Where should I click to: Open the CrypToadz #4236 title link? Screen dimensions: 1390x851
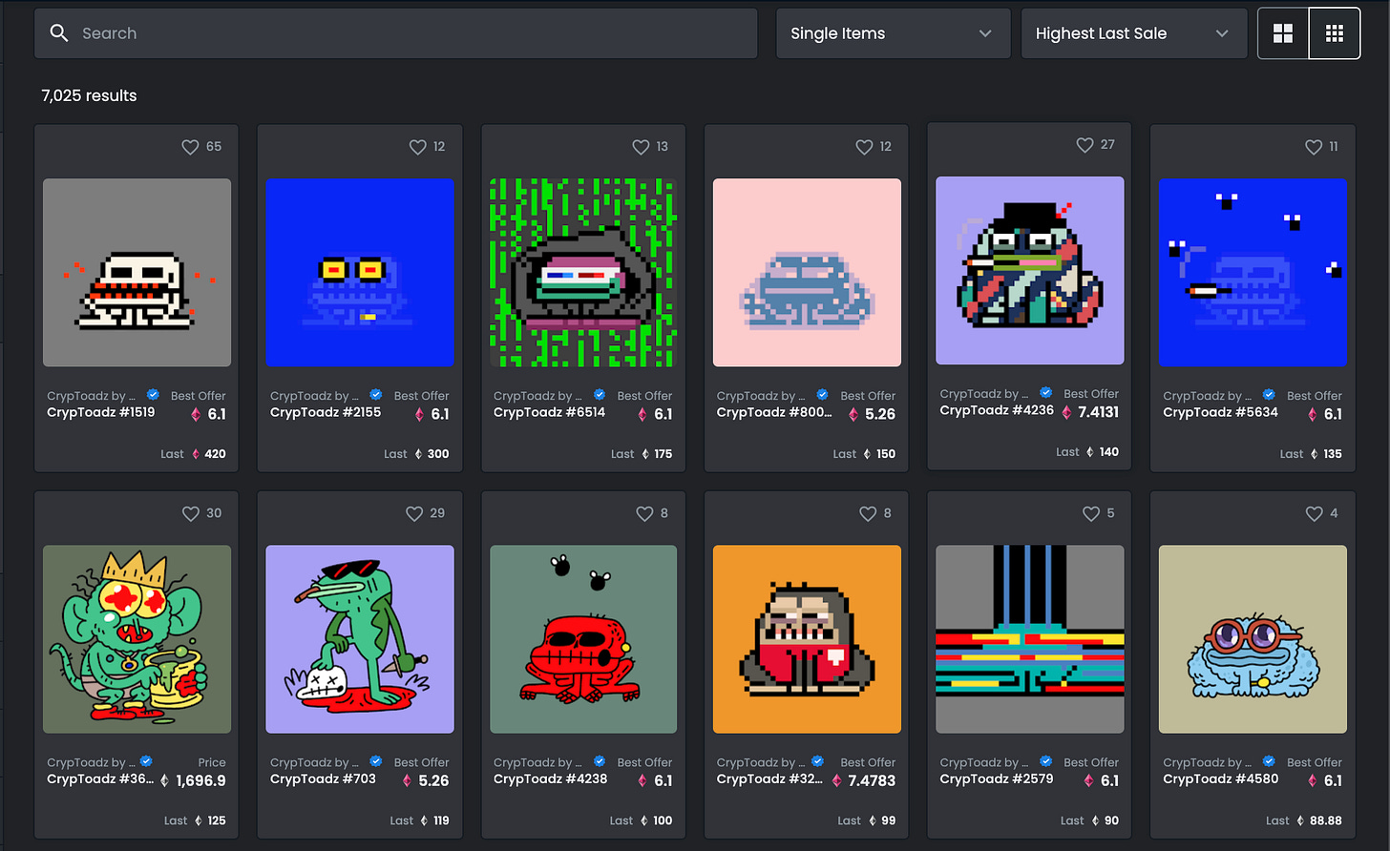pyautogui.click(x=997, y=410)
